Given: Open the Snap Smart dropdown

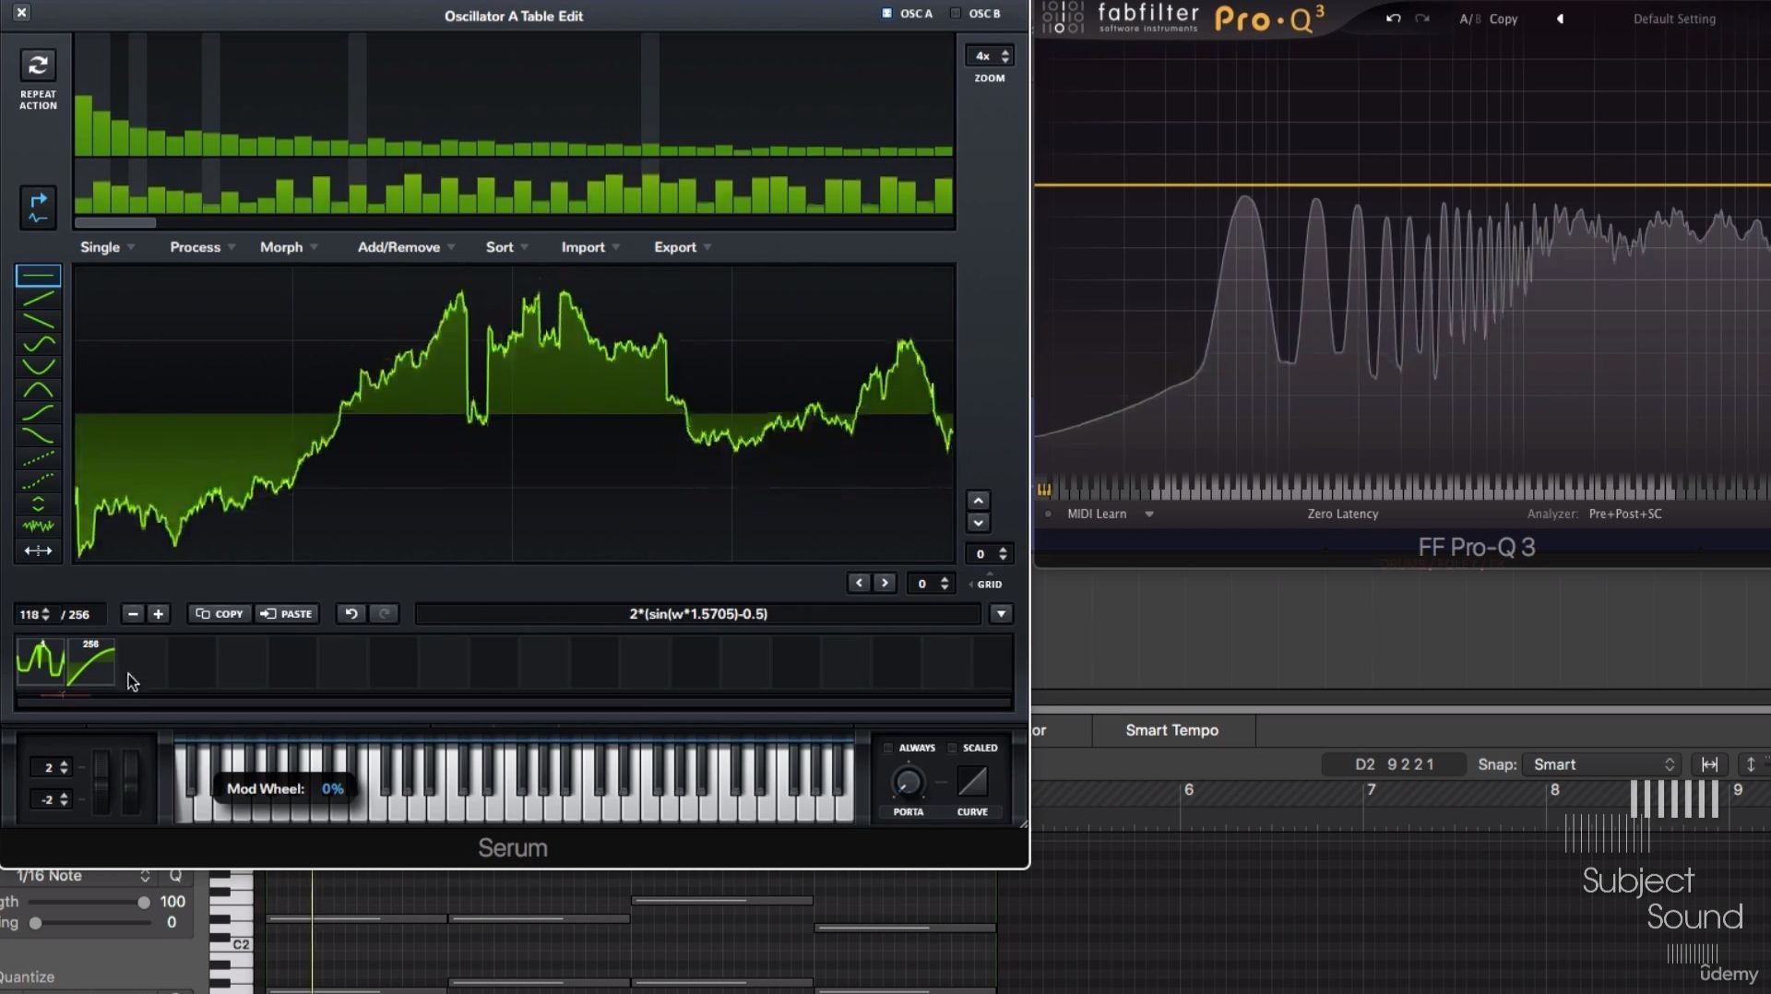Looking at the screenshot, I should pyautogui.click(x=1603, y=764).
